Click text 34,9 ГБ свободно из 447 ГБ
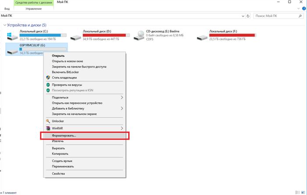 (101, 39)
